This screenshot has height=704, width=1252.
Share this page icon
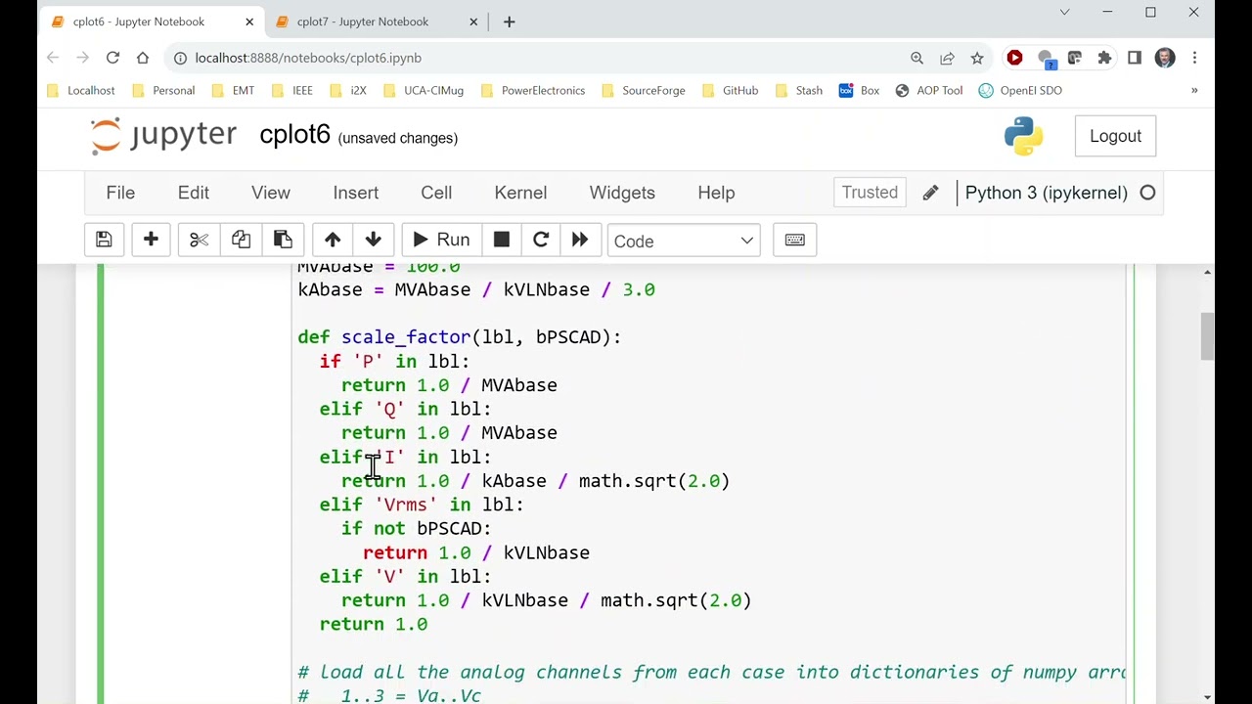tap(947, 58)
